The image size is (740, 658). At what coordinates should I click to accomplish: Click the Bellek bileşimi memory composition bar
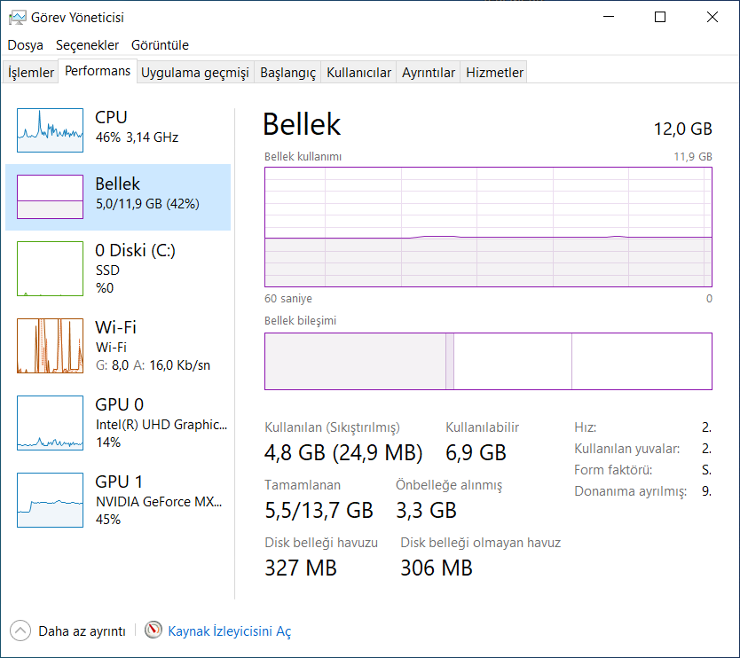point(488,361)
